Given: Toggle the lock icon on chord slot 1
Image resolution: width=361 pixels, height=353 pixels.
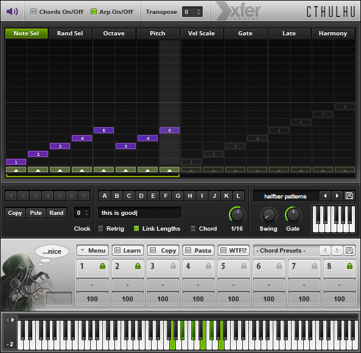Looking at the screenshot, I should [x=102, y=266].
